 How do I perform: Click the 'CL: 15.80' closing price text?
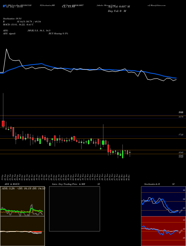click(x=68, y=7)
